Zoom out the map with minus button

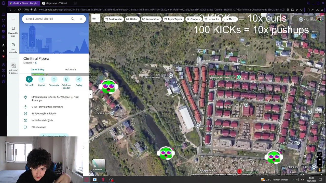[320, 164]
